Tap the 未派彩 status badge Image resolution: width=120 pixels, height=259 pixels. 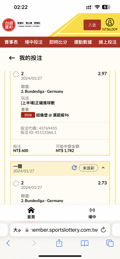(89, 168)
